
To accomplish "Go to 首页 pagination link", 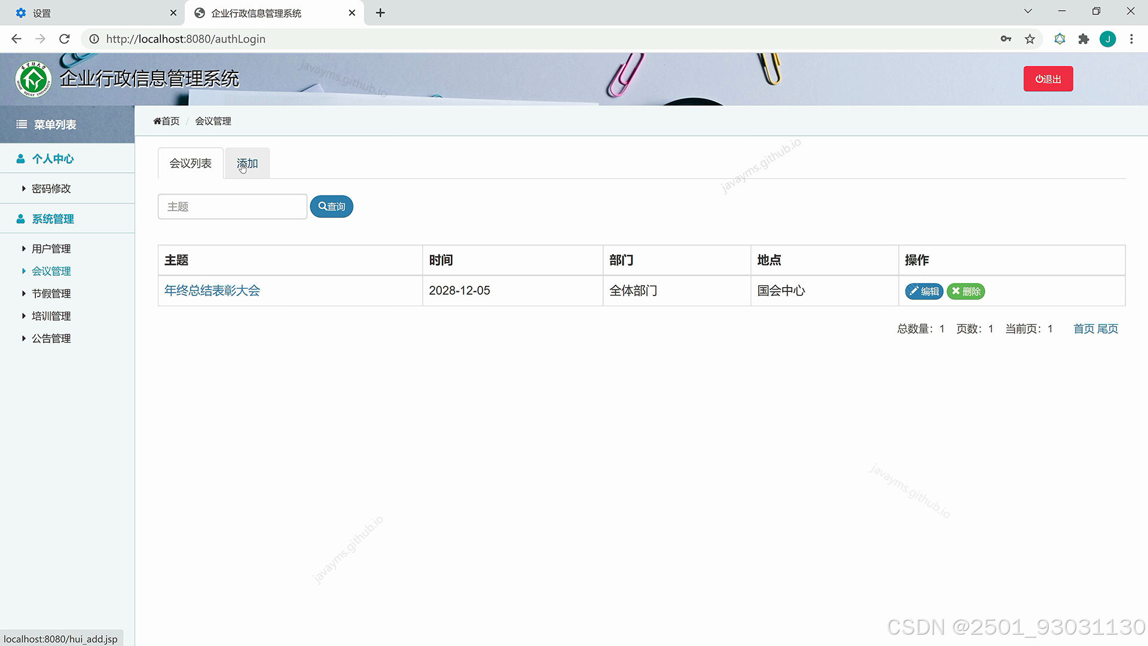I will [1083, 329].
